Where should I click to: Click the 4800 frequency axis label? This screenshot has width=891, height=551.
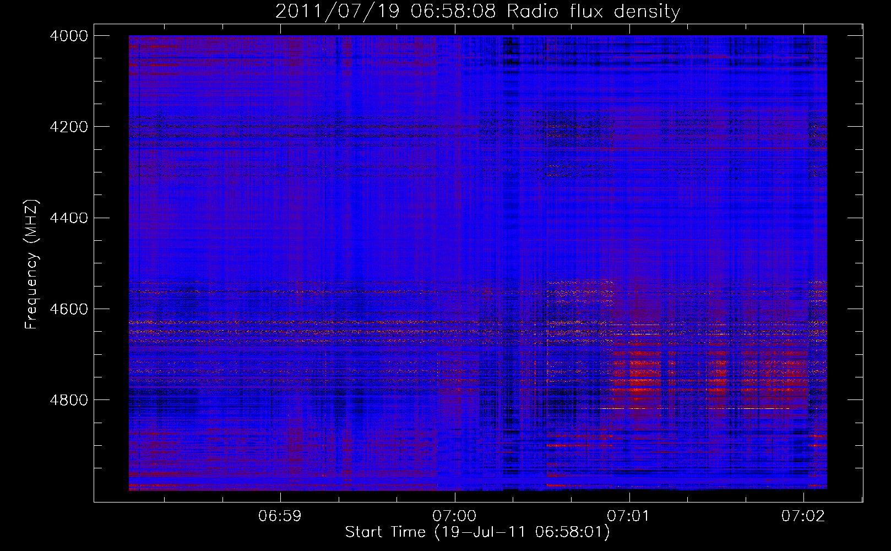(69, 400)
